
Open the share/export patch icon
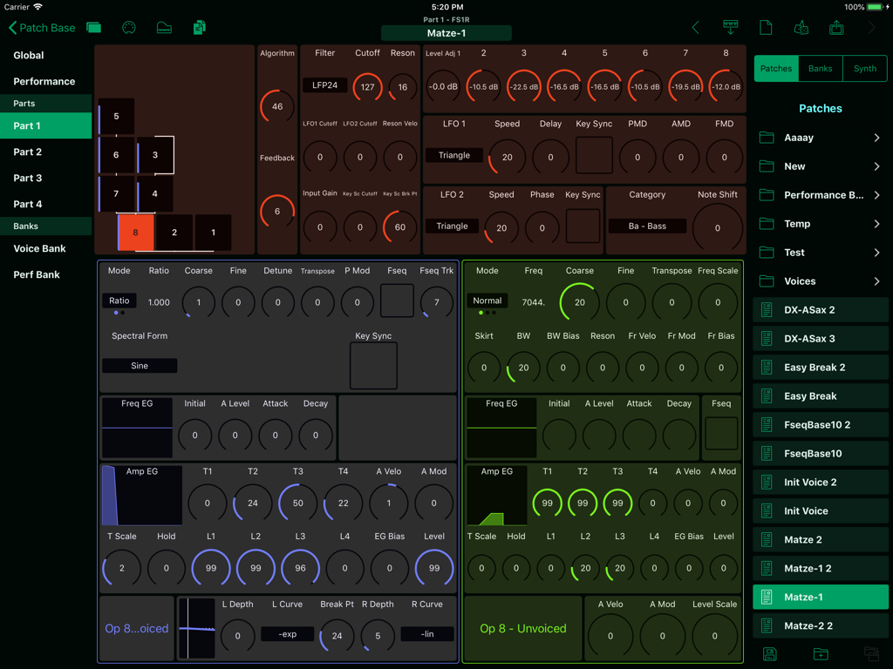pyautogui.click(x=835, y=27)
